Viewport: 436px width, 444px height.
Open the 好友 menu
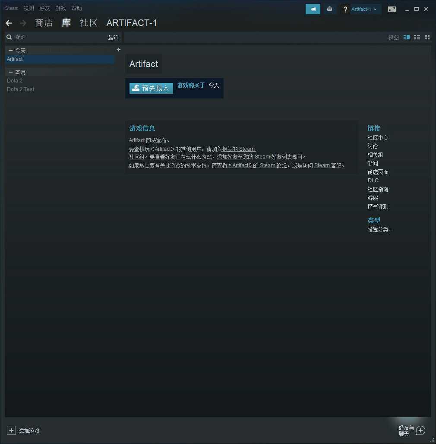click(44, 8)
